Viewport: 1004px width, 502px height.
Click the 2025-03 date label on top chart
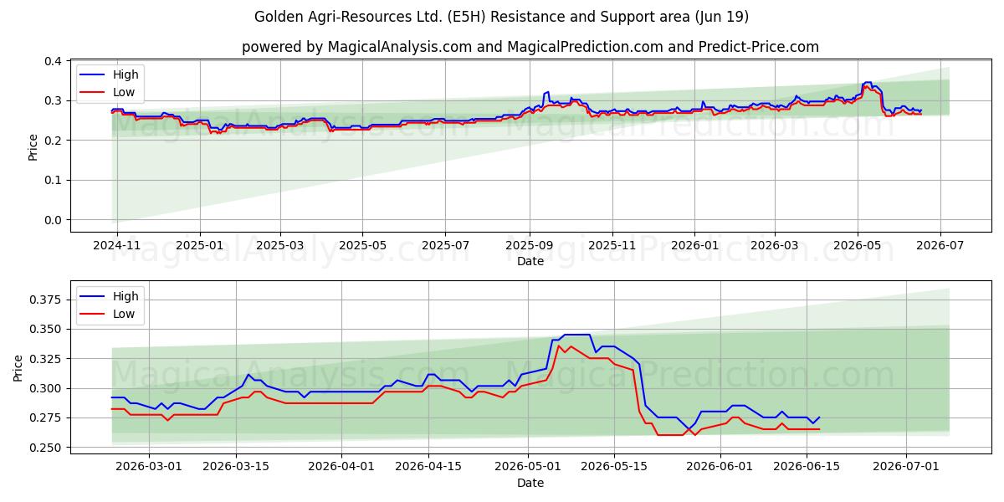tap(280, 245)
